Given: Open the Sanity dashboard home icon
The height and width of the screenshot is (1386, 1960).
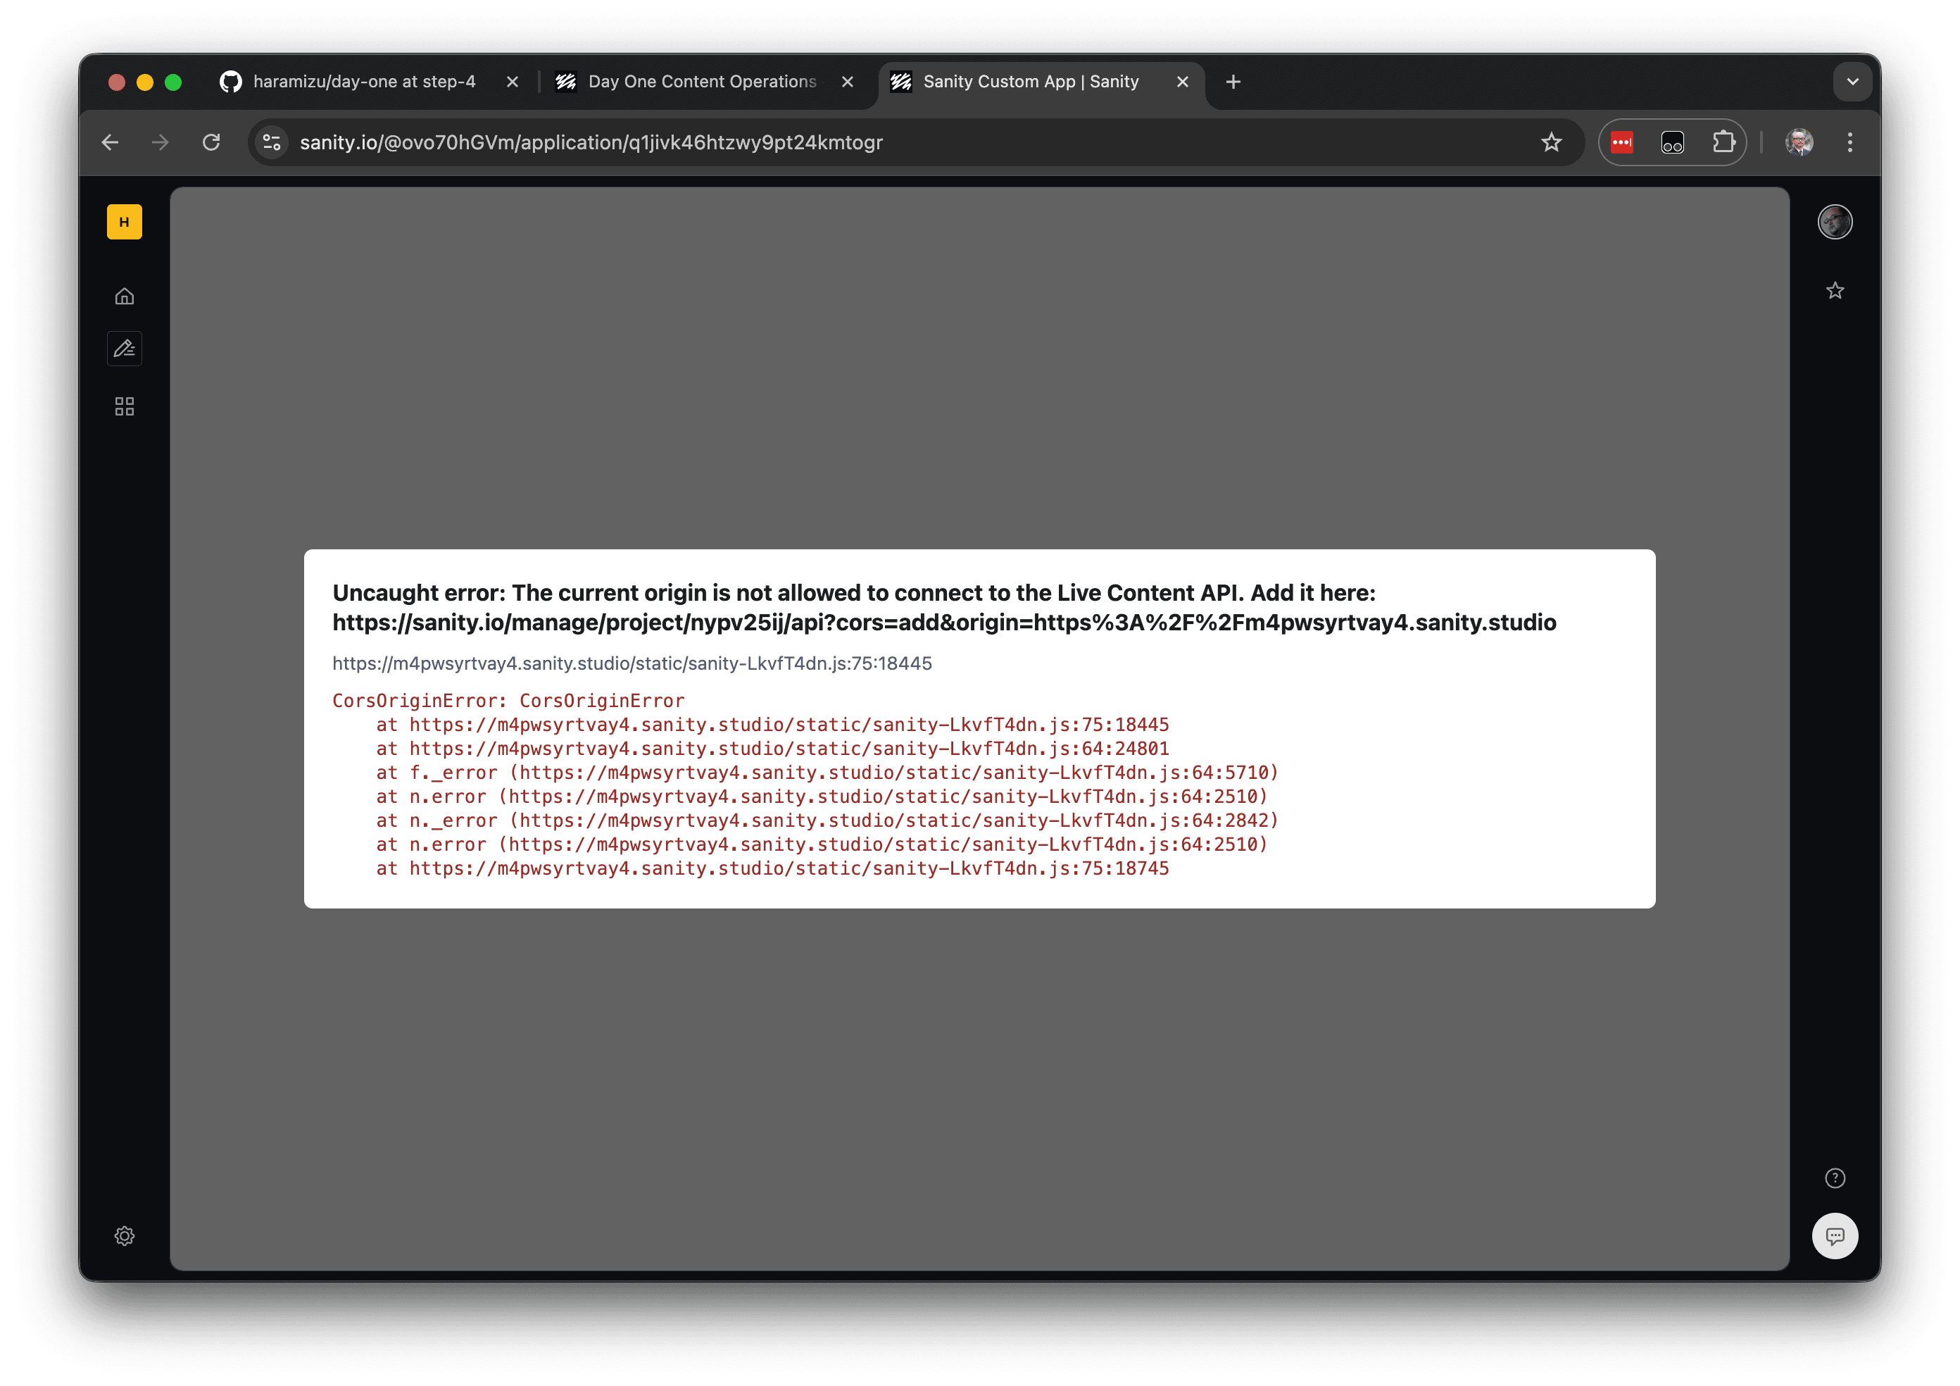Looking at the screenshot, I should coord(125,296).
